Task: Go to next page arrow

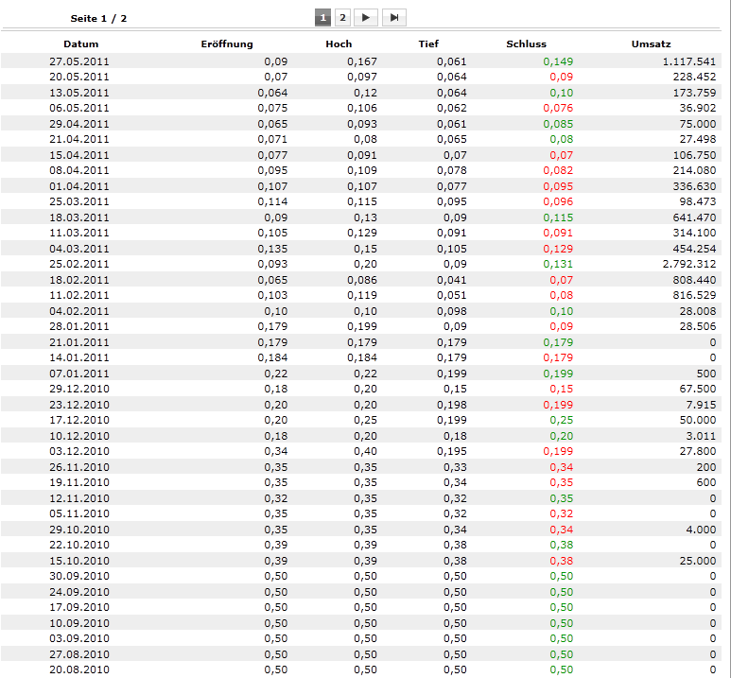Action: [366, 18]
